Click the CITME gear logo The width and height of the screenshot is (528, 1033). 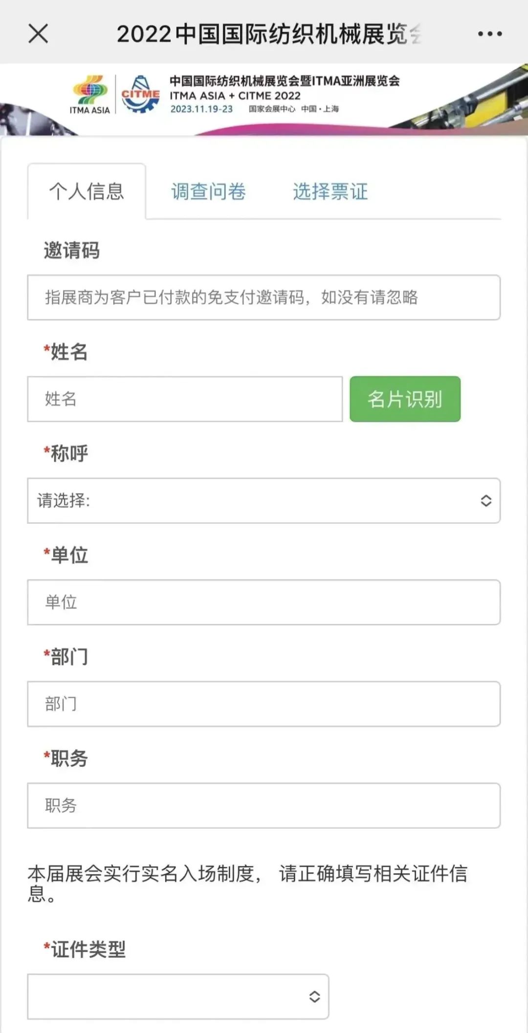[x=140, y=94]
